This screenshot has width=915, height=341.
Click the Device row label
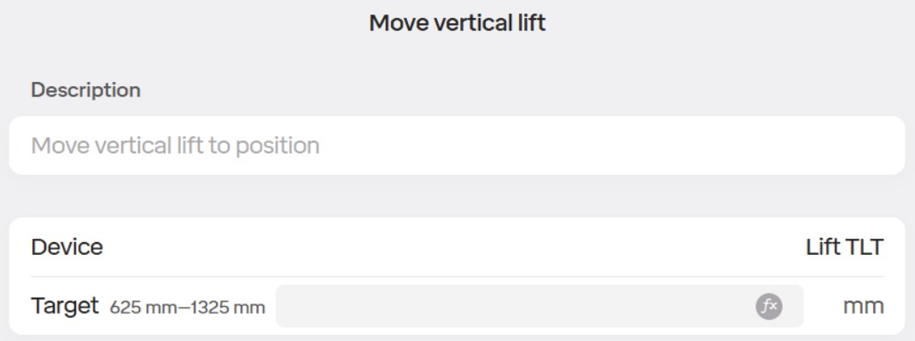67,247
